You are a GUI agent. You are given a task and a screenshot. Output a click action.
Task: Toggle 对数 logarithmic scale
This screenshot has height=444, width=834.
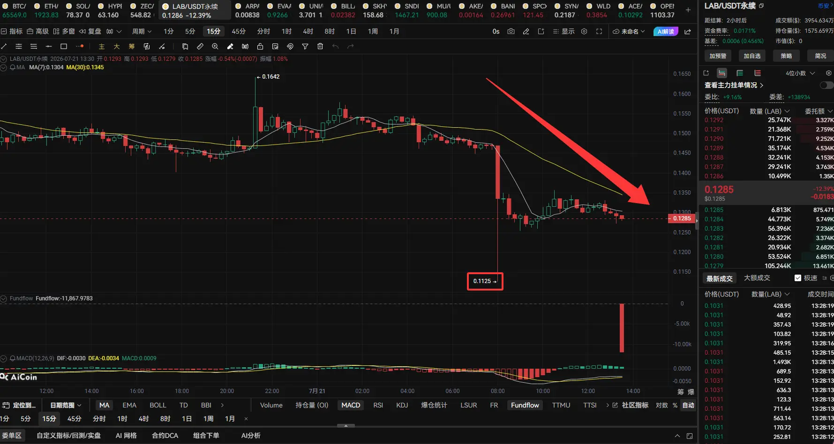tap(661, 405)
